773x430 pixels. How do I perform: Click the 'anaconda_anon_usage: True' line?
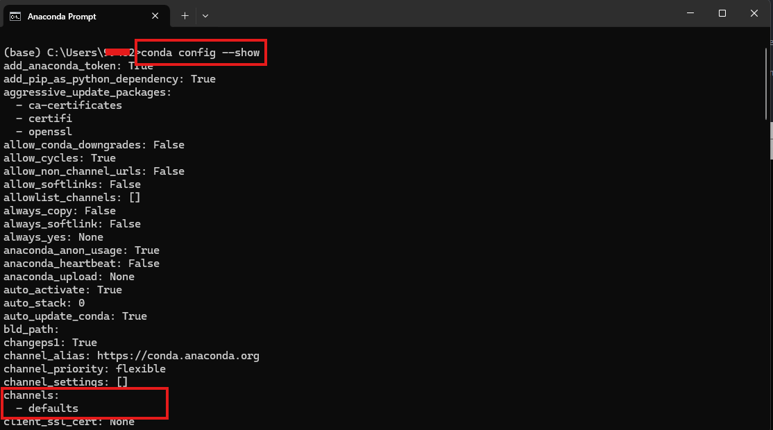(x=81, y=250)
